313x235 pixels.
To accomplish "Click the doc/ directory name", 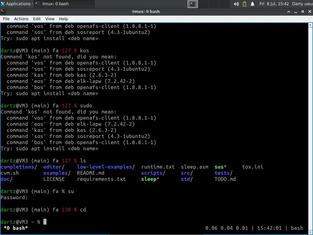I will point(7,179).
